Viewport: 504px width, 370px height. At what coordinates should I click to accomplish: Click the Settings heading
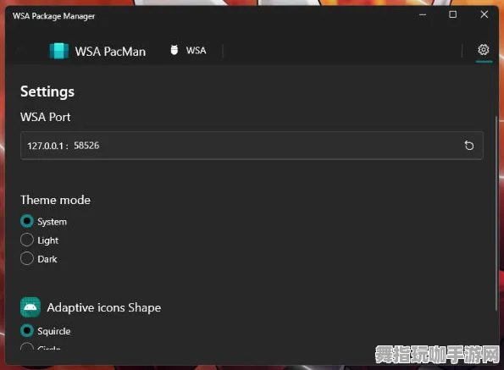(x=47, y=91)
